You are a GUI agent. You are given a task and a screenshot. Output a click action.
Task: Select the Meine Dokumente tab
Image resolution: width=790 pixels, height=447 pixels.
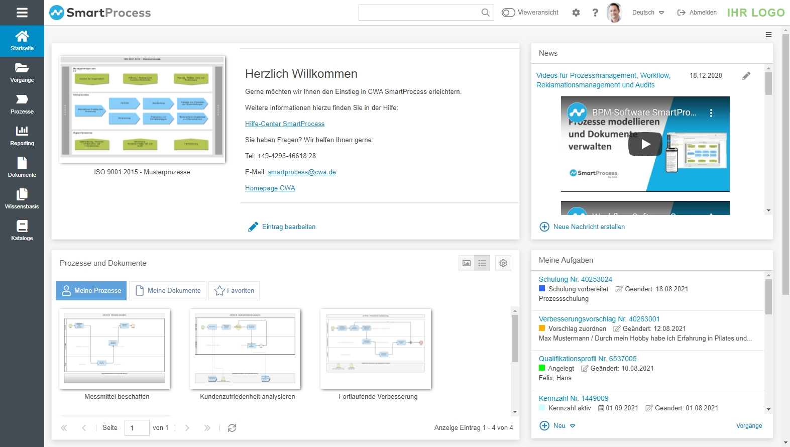click(x=168, y=291)
